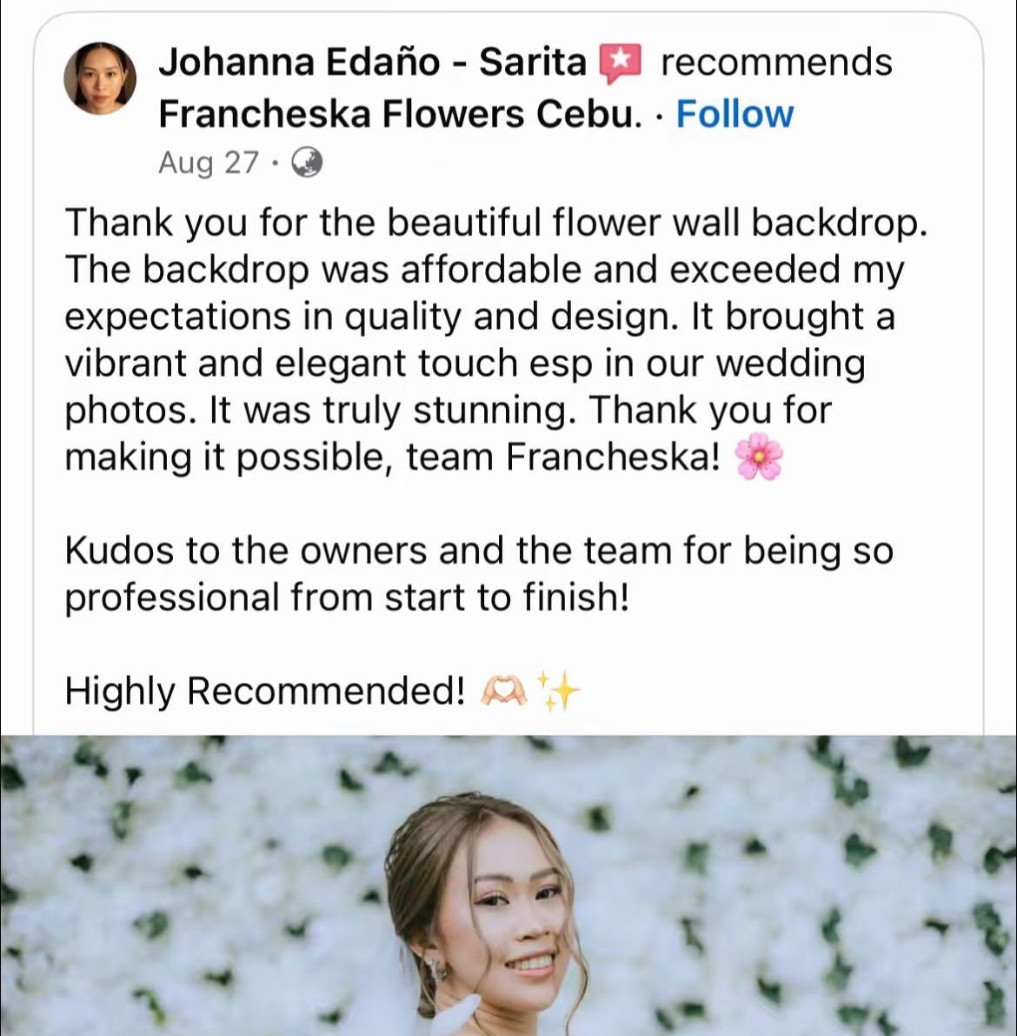Open Johanna Edaño - Sarita's profile
This screenshot has width=1017, height=1036.
(372, 63)
